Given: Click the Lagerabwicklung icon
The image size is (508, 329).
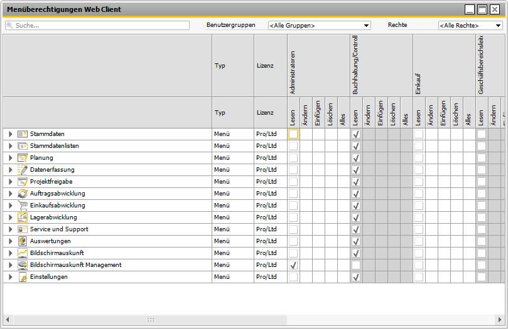Looking at the screenshot, I should click(x=23, y=217).
